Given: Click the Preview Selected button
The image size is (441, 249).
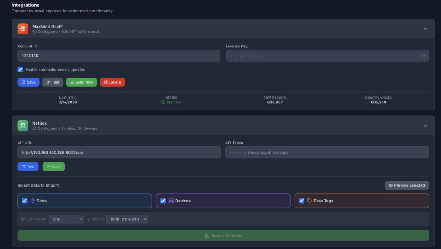Looking at the screenshot, I should (x=407, y=185).
